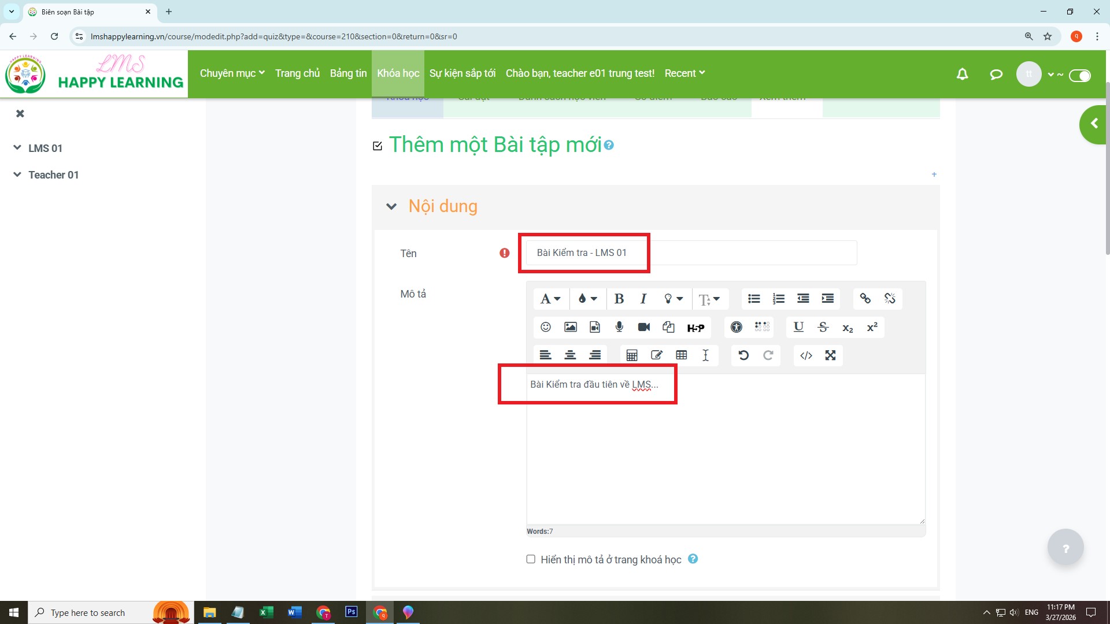Click the insert link chain icon

(865, 299)
